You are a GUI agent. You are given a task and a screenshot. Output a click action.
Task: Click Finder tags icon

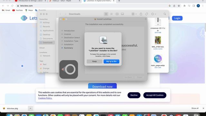click(x=146, y=14)
